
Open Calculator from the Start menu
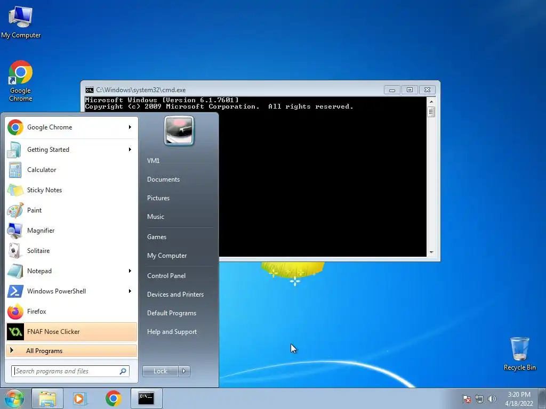[x=71, y=170]
